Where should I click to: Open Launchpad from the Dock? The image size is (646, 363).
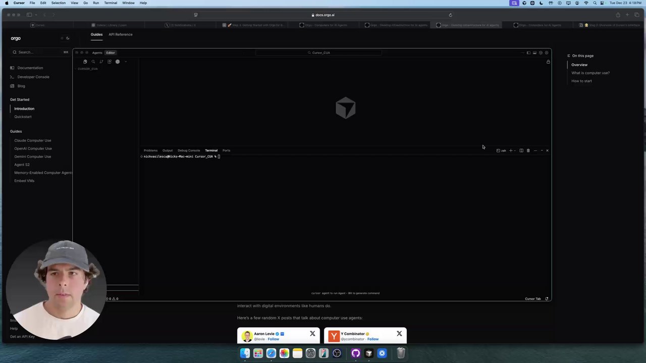click(258, 353)
